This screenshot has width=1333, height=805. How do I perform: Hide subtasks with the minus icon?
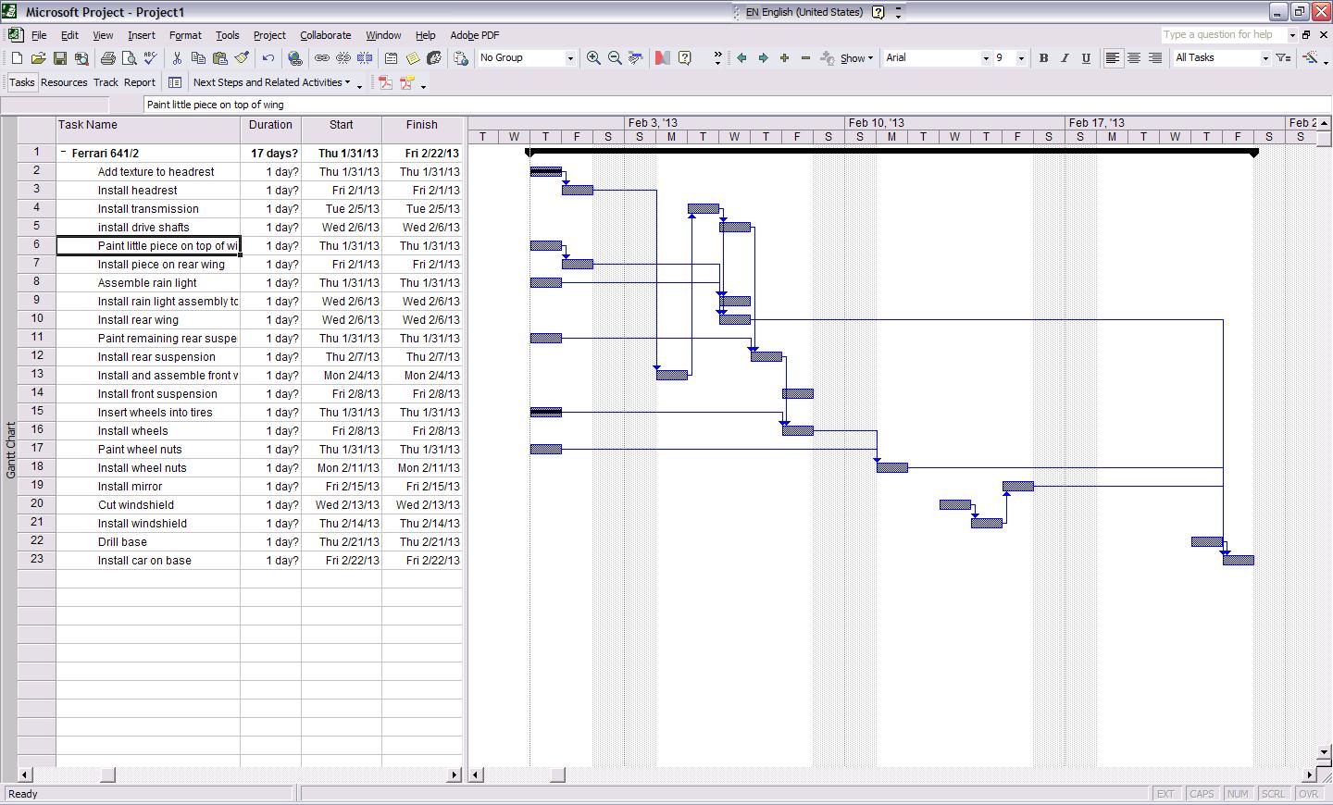coord(805,58)
